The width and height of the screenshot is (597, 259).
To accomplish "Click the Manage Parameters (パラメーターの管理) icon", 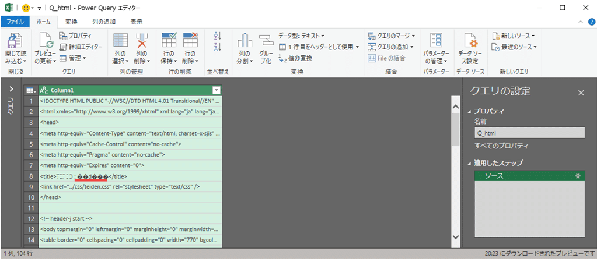I will click(436, 41).
